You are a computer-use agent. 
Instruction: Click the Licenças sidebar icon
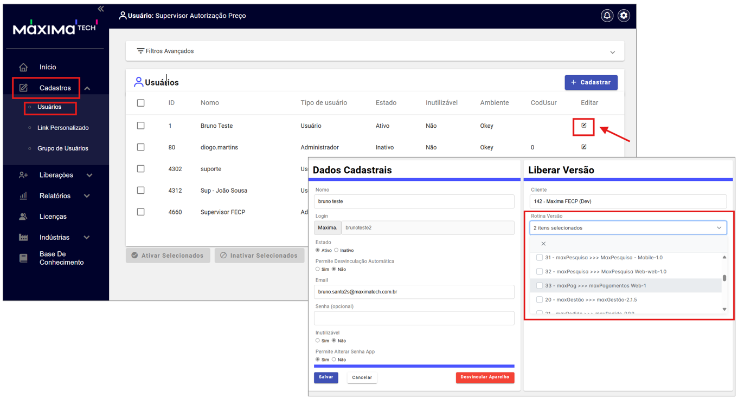(x=23, y=217)
